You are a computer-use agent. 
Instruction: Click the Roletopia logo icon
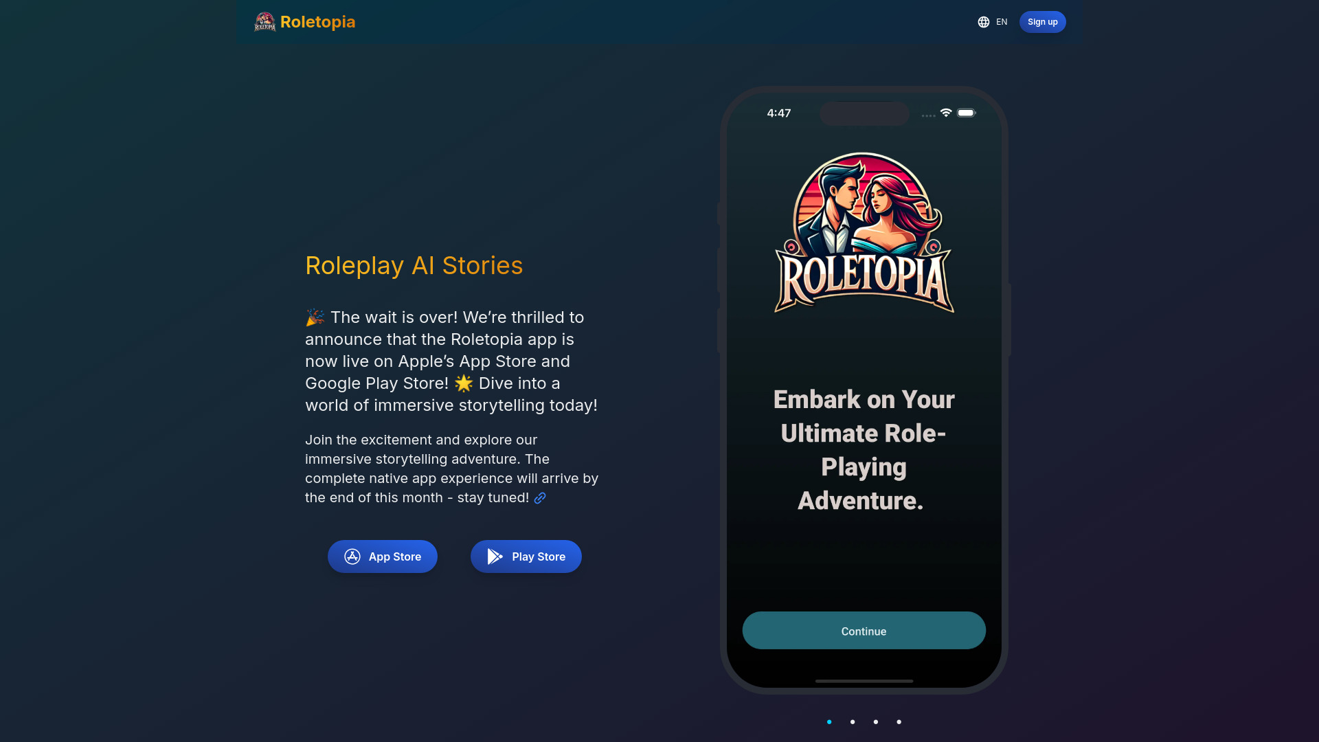click(x=264, y=22)
